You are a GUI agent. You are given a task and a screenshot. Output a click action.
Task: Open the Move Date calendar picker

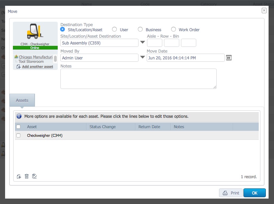pyautogui.click(x=229, y=58)
